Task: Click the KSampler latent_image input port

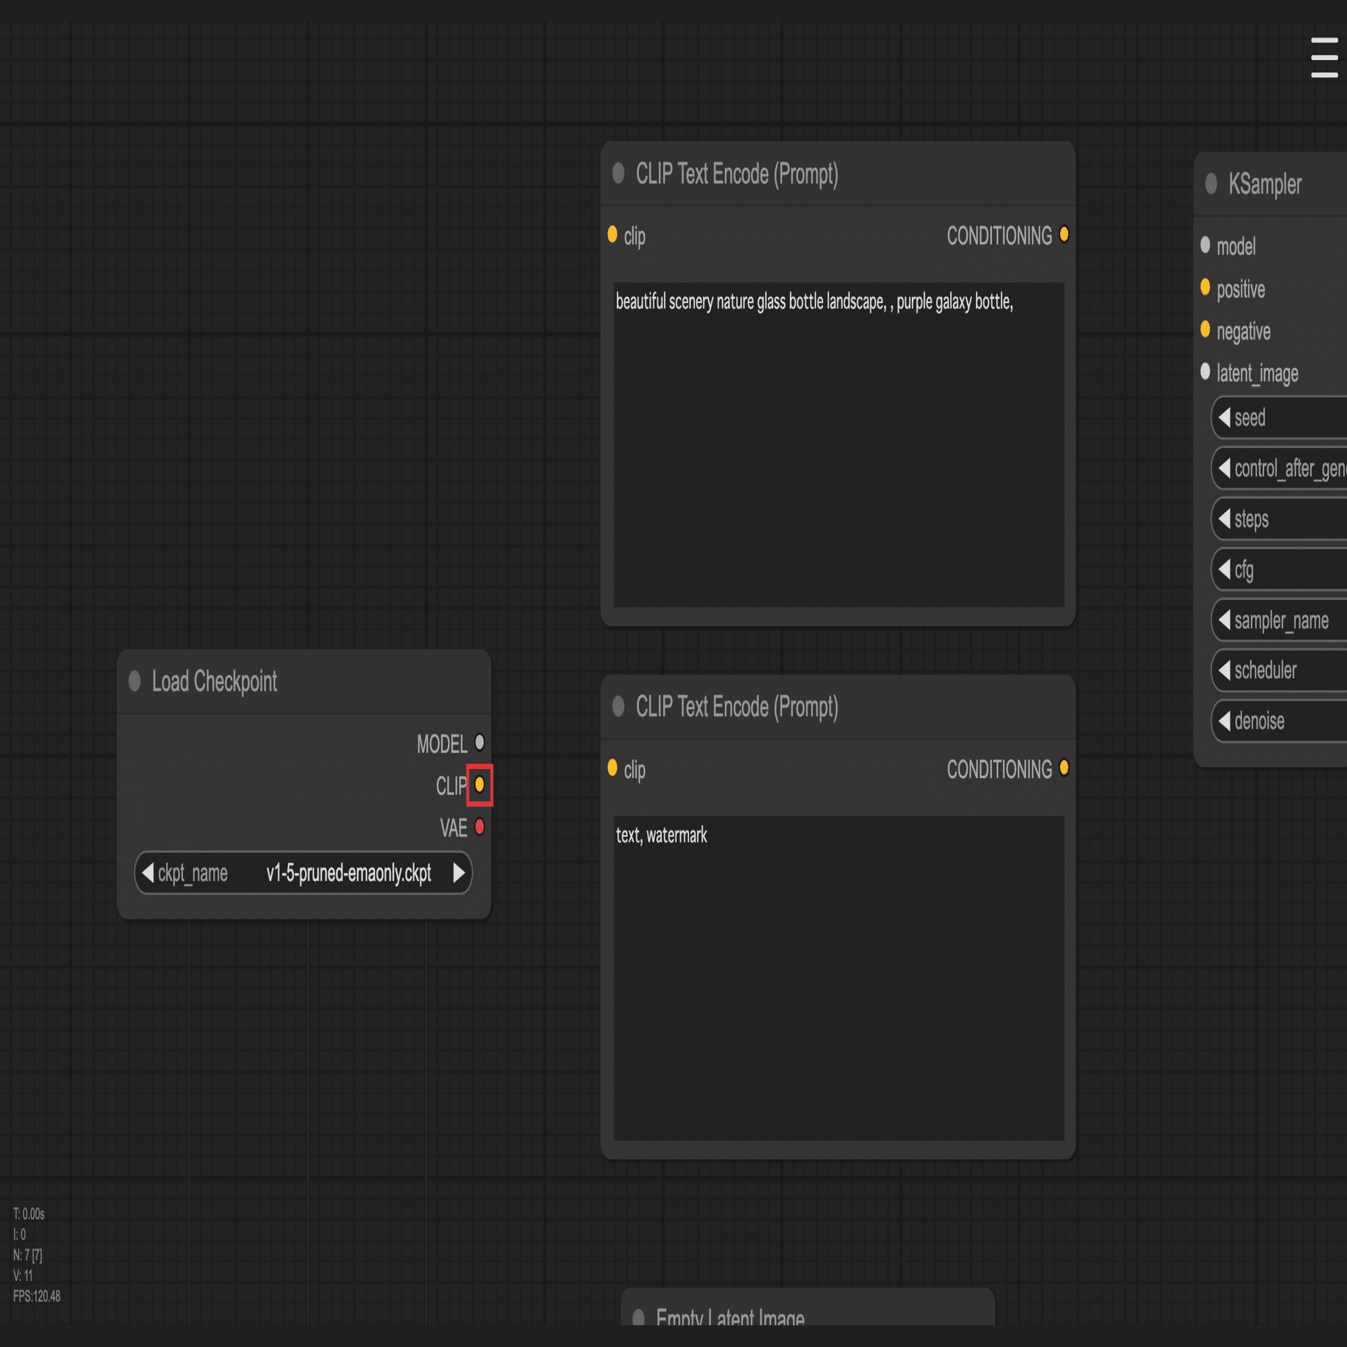Action: tap(1206, 372)
